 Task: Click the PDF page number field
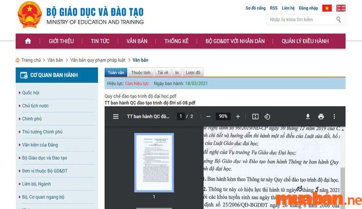coord(181,117)
